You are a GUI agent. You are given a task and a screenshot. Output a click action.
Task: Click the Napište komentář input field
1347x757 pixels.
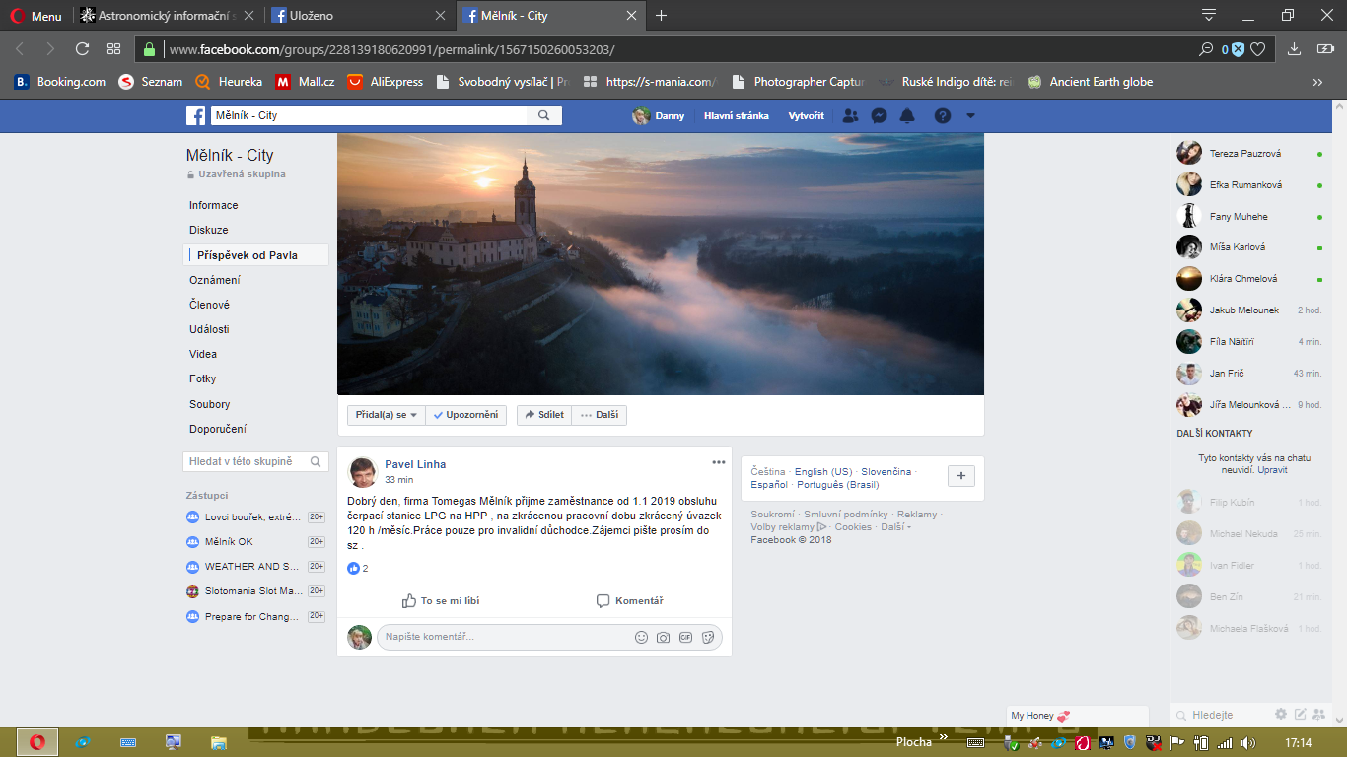point(549,637)
